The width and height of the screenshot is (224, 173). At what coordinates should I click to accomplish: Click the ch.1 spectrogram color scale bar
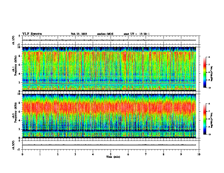point(204,72)
